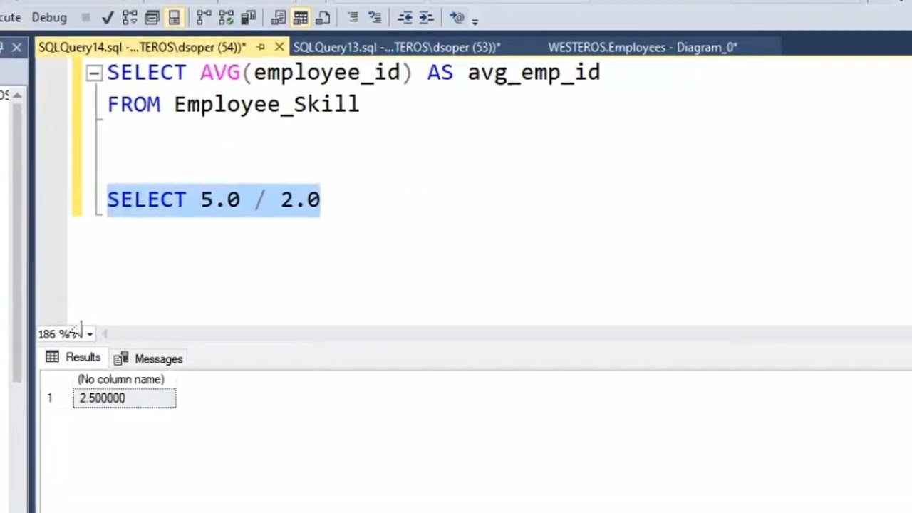Click the Parse checkmark icon
912x513 pixels.
click(x=108, y=17)
